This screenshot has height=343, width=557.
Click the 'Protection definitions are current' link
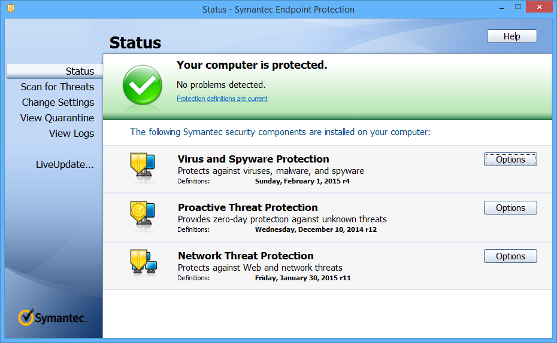point(222,99)
